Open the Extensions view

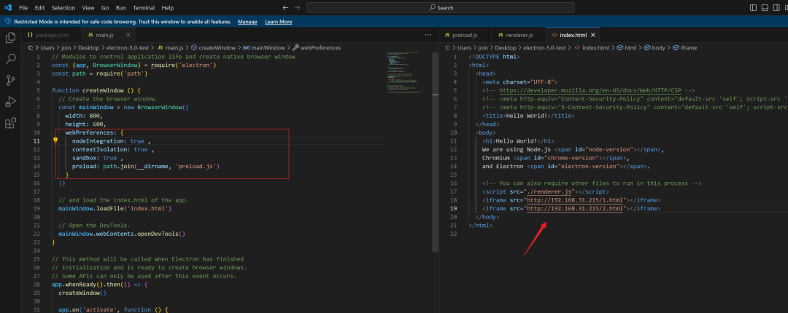click(10, 124)
